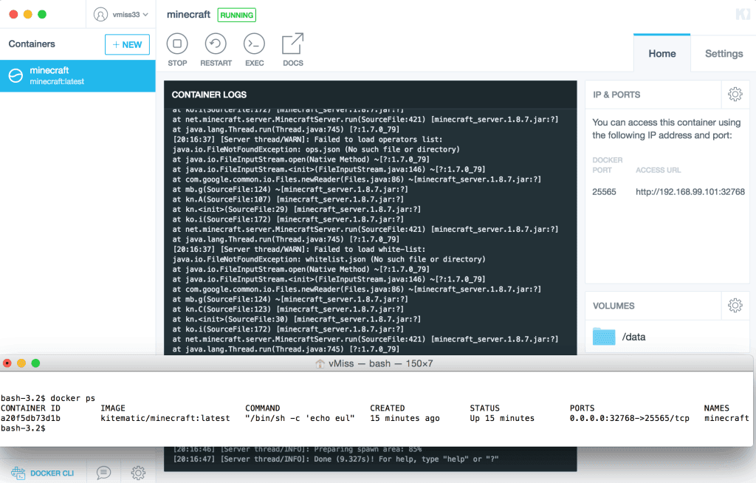Viewport: 756px width, 483px height.
Task: Click the /data volume label
Action: pos(633,337)
